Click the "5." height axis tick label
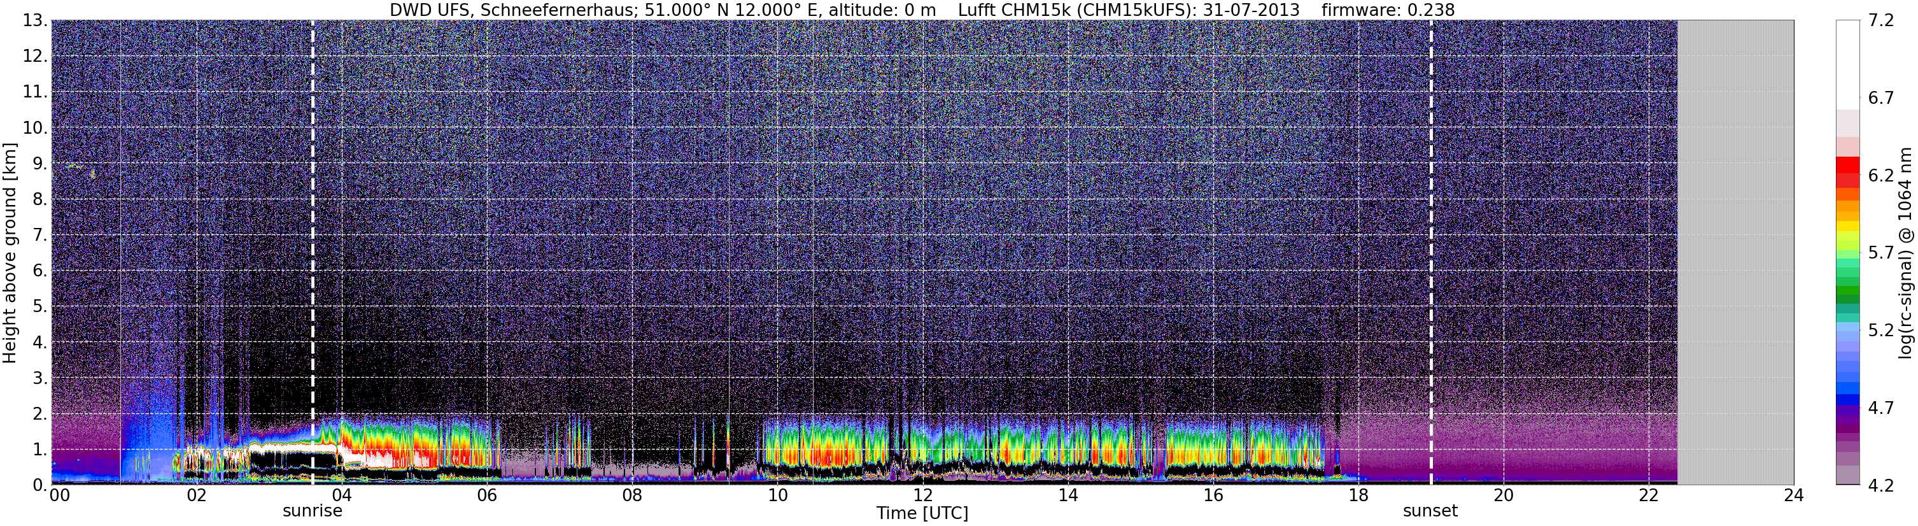 (x=39, y=307)
